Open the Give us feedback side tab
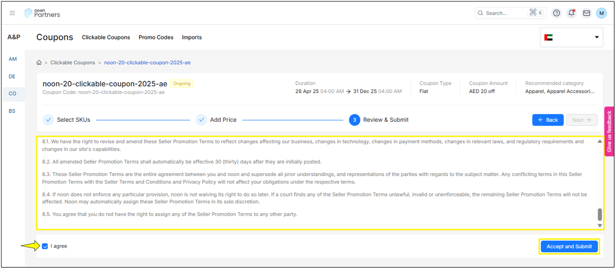 pyautogui.click(x=609, y=131)
